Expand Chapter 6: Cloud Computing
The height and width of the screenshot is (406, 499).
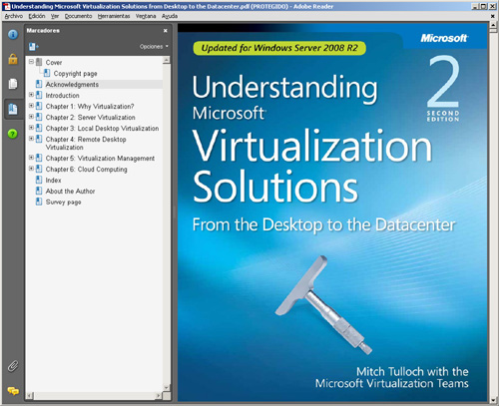31,169
